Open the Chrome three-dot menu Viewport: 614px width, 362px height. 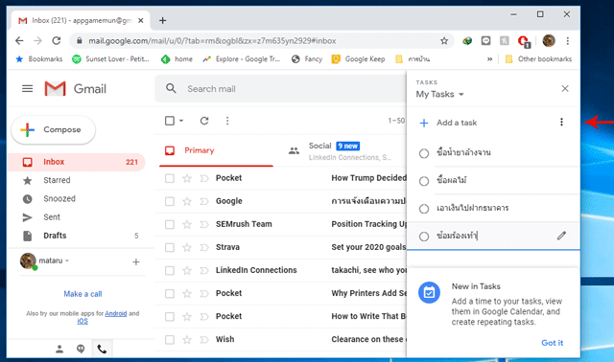(x=567, y=40)
